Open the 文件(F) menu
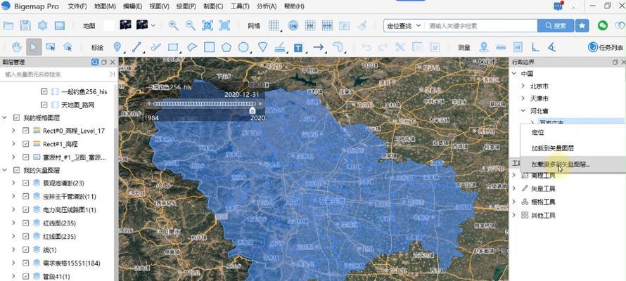This screenshot has height=281, width=626. (x=77, y=6)
